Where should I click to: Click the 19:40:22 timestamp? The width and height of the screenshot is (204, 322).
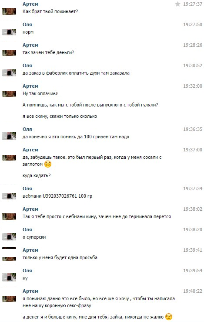tap(193, 291)
